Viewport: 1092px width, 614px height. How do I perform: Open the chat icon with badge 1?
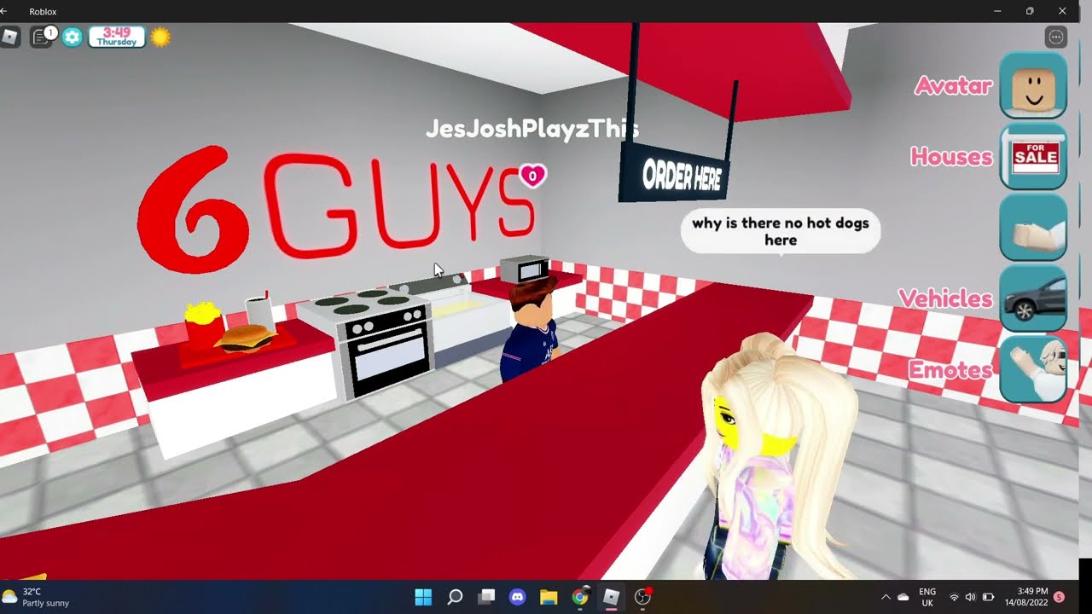[42, 37]
